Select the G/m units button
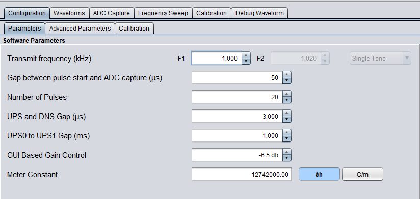Image resolution: width=420 pixels, height=199 pixels. (362, 175)
